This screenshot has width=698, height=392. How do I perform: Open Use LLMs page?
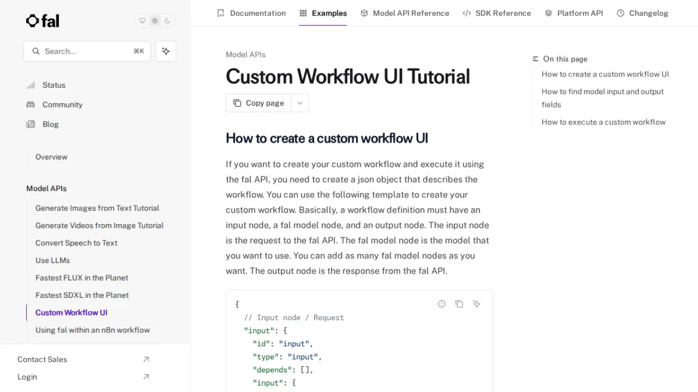52,260
